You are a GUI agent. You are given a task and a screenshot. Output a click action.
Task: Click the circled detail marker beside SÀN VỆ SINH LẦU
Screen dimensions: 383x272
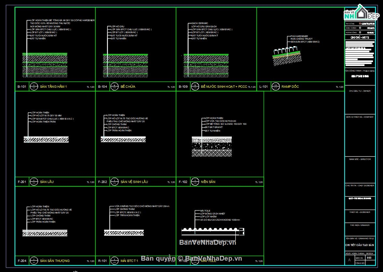point(114,182)
